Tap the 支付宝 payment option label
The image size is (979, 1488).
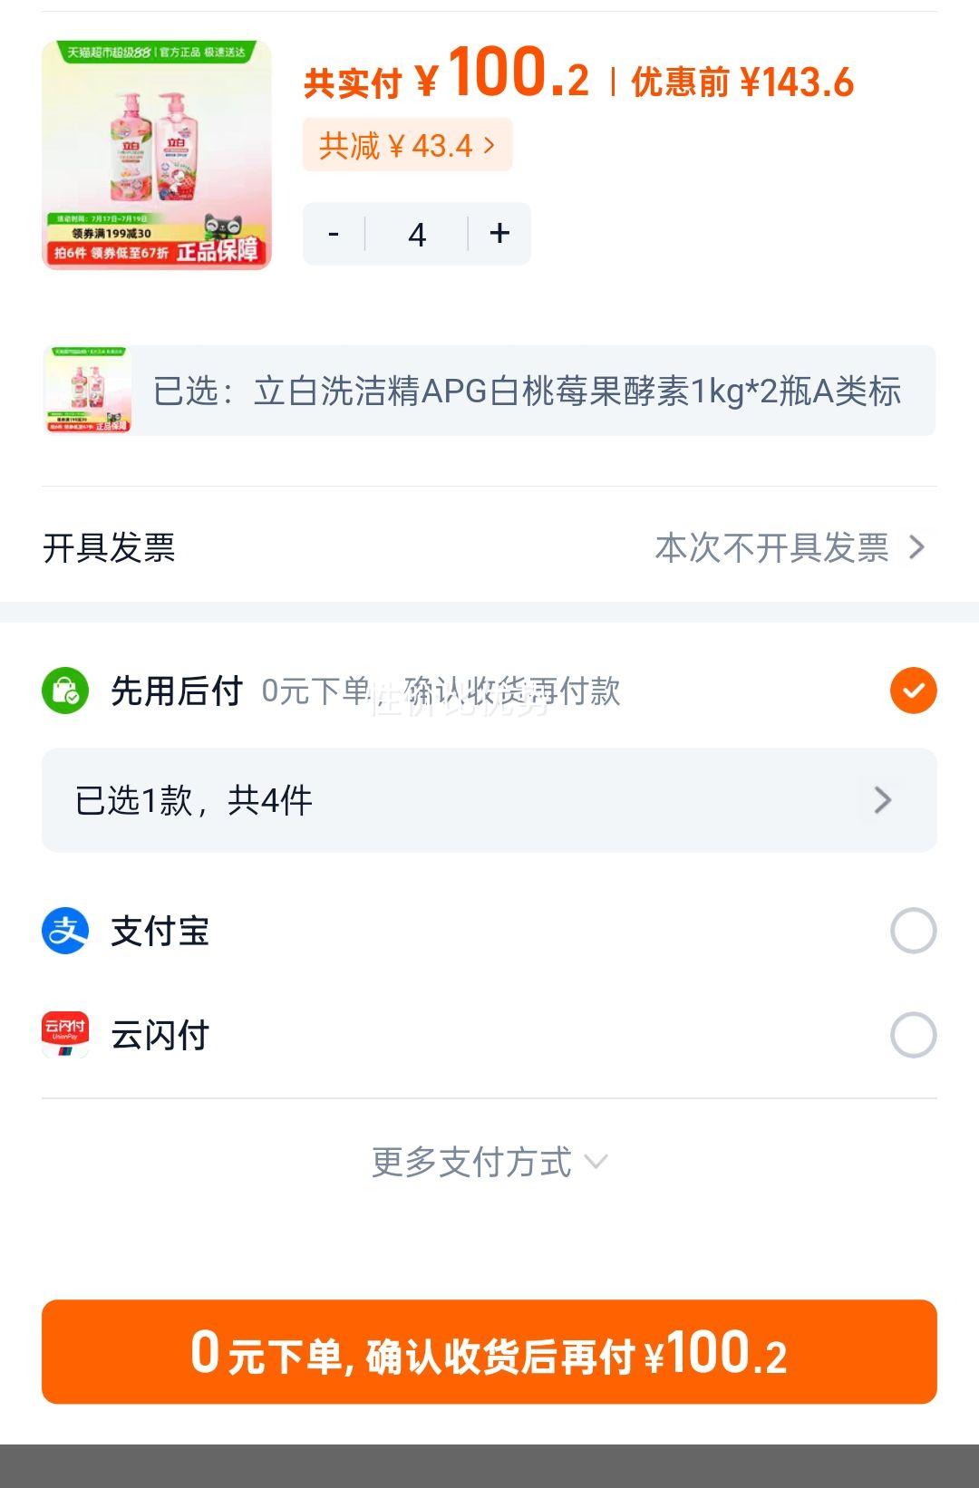click(x=160, y=931)
